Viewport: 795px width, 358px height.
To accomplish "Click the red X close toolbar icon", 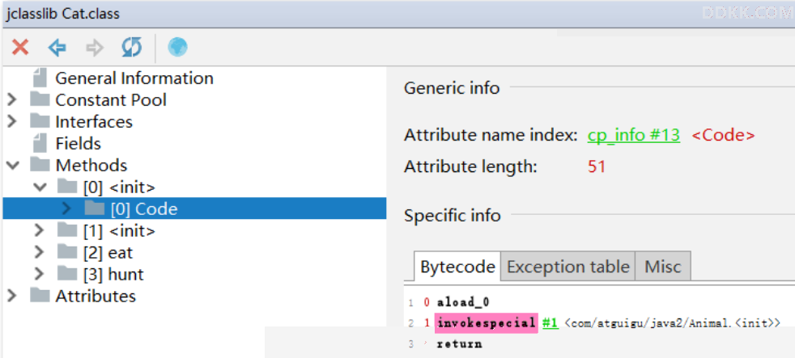I will click(x=20, y=48).
